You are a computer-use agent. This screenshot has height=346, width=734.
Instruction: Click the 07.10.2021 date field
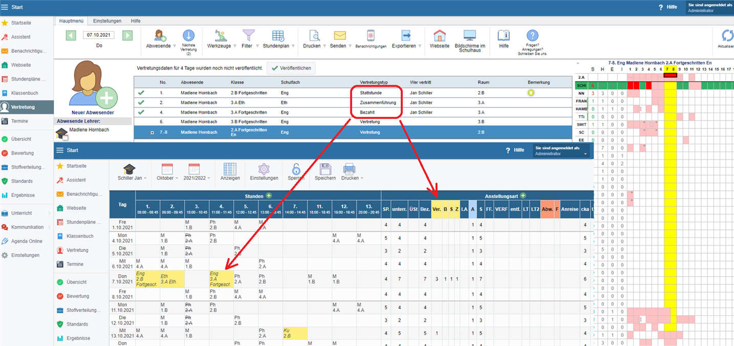(99, 35)
